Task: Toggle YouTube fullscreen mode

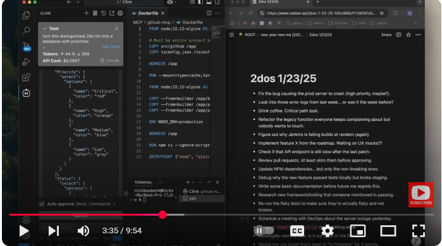Action: (x=419, y=231)
